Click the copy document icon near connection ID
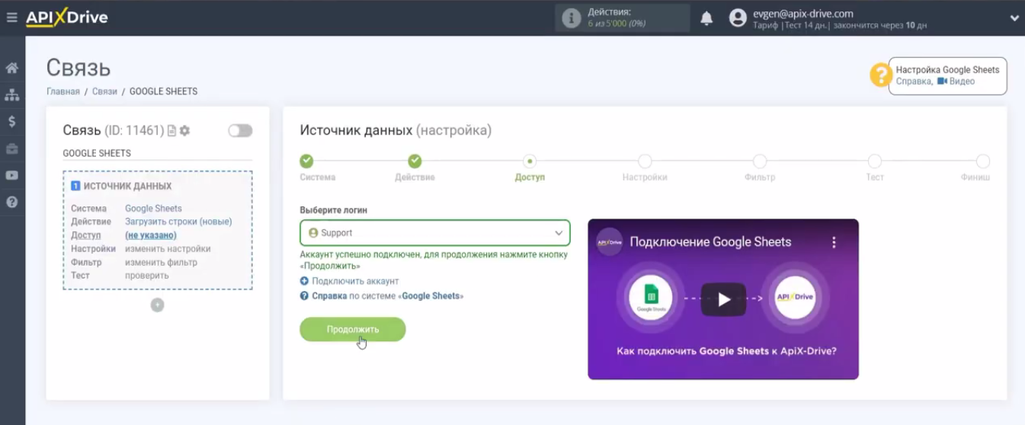The height and width of the screenshot is (425, 1025). tap(171, 131)
